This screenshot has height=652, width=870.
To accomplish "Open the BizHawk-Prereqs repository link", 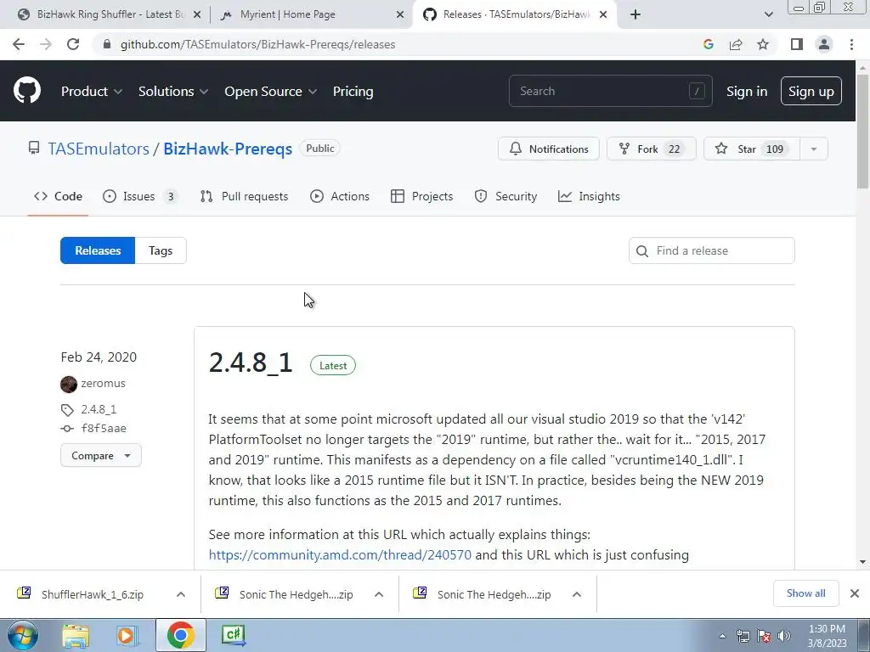I will (x=228, y=149).
